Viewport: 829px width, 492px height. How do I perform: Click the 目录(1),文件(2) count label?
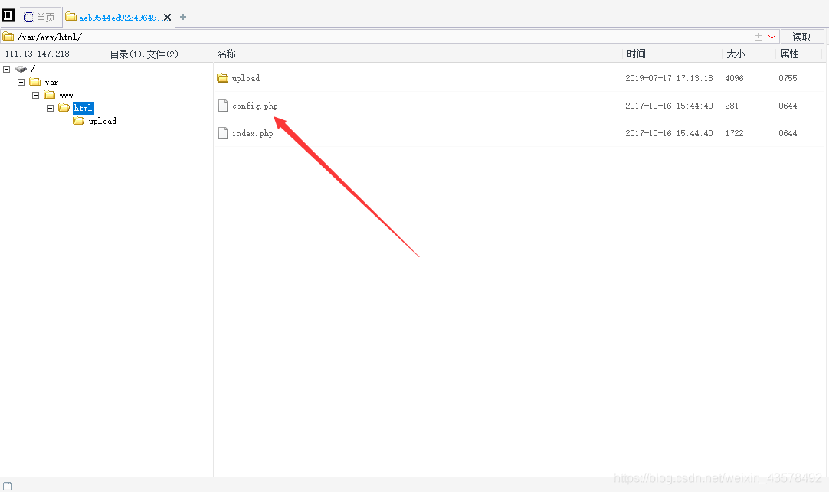144,54
